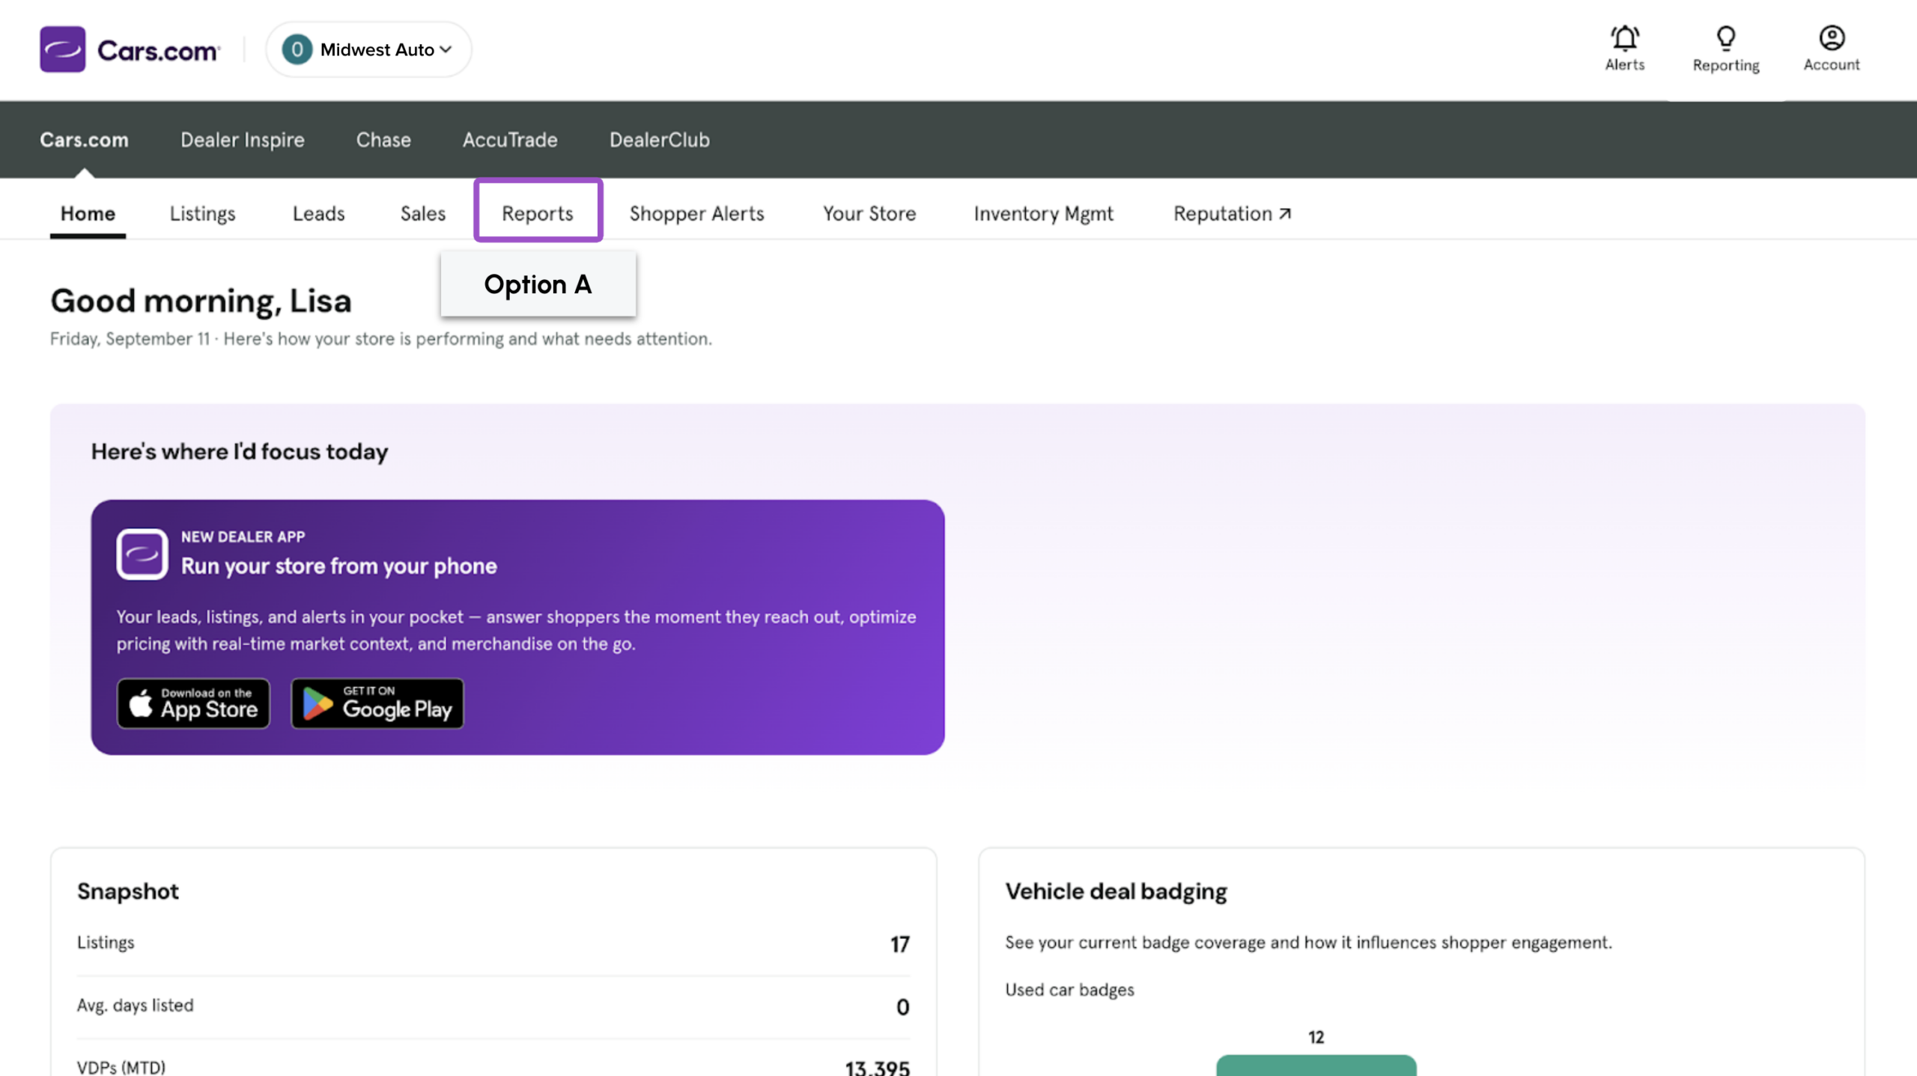The image size is (1917, 1076).
Task: Click the Download on the App Store button
Action: point(193,703)
